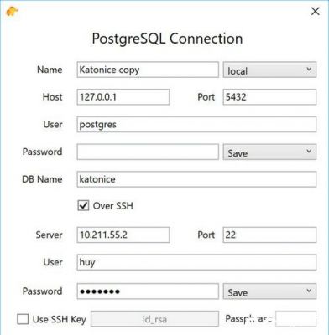Click the id_rsa key file field
The height and width of the screenshot is (335, 329).
154,319
